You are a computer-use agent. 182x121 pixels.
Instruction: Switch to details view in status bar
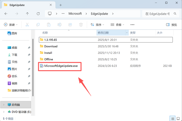[x=173, y=118]
